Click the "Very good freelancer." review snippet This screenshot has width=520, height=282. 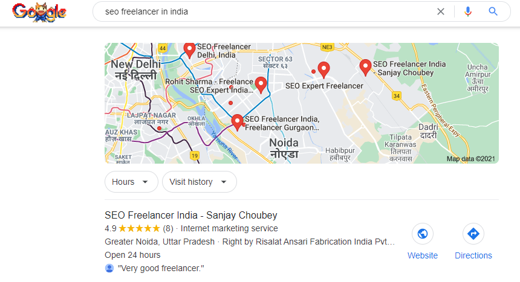[x=161, y=268]
